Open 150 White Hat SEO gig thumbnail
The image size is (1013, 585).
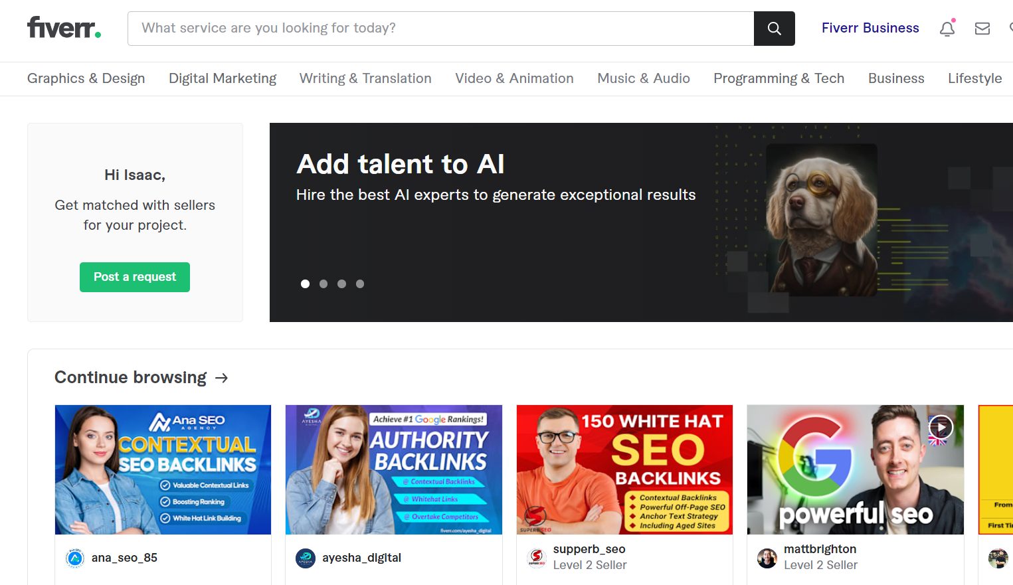(x=624, y=469)
